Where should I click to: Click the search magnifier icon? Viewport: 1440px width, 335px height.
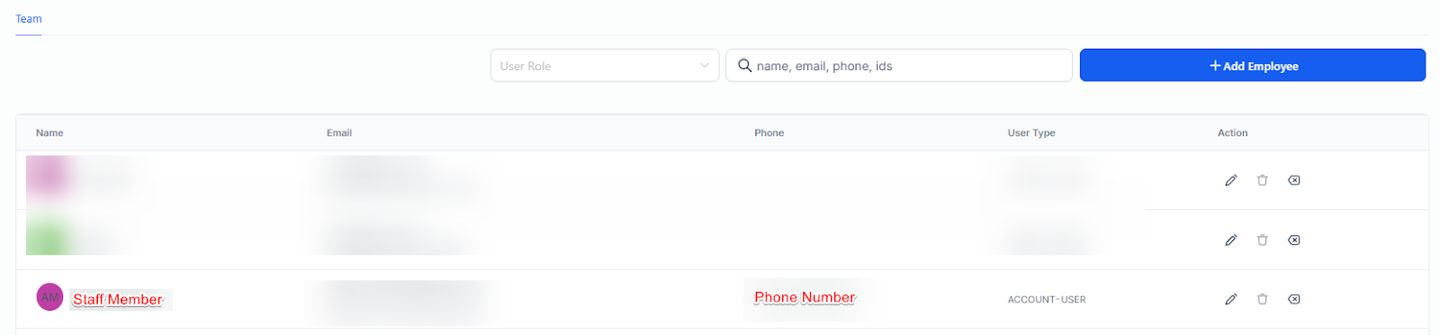point(744,66)
